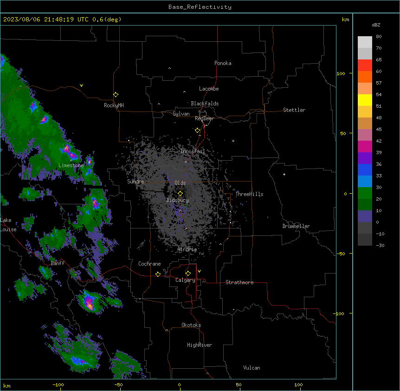Pick the magenta 42-39 dBZ legend swatch
The image size is (400, 391).
pos(365,146)
